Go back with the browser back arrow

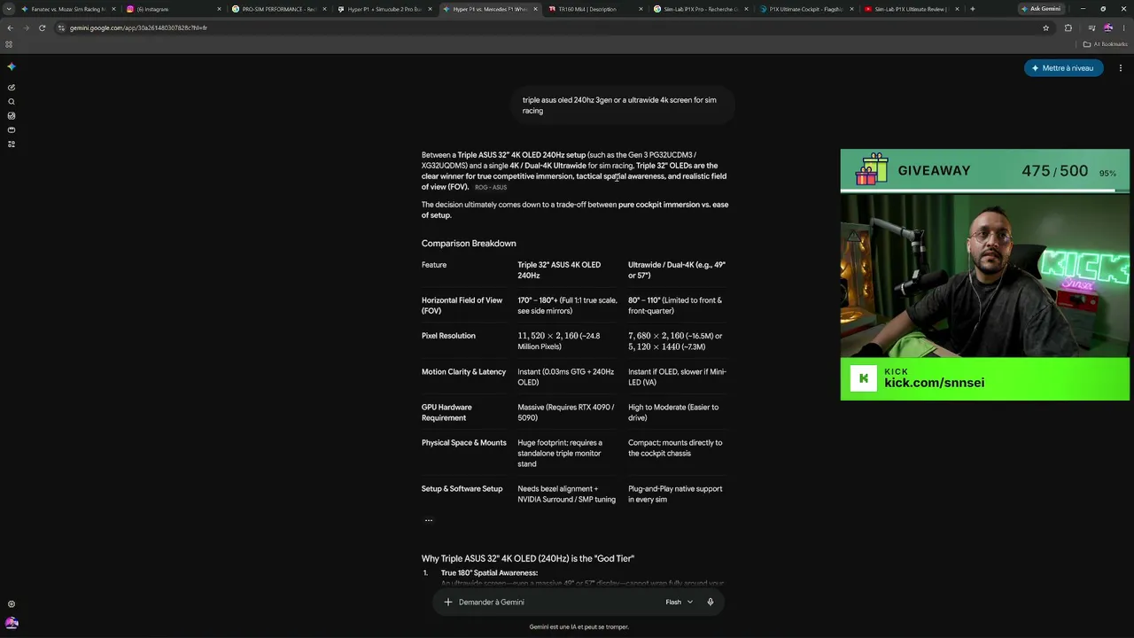coord(10,27)
